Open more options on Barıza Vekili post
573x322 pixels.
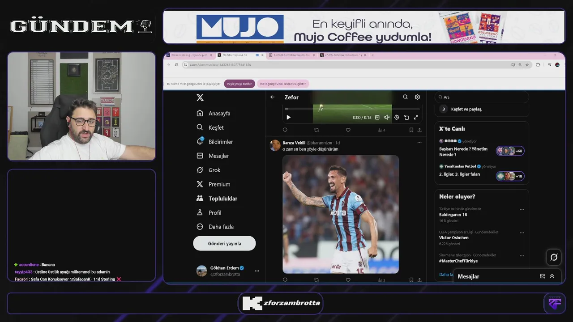(419, 143)
